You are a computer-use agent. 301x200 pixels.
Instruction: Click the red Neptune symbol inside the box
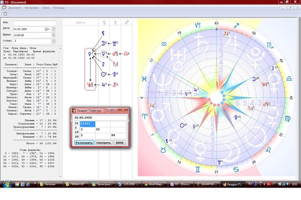click(x=90, y=85)
